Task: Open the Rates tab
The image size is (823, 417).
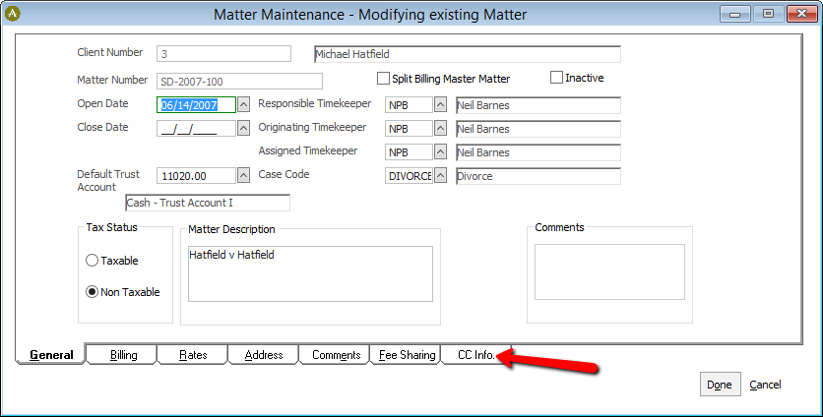Action: 193,355
